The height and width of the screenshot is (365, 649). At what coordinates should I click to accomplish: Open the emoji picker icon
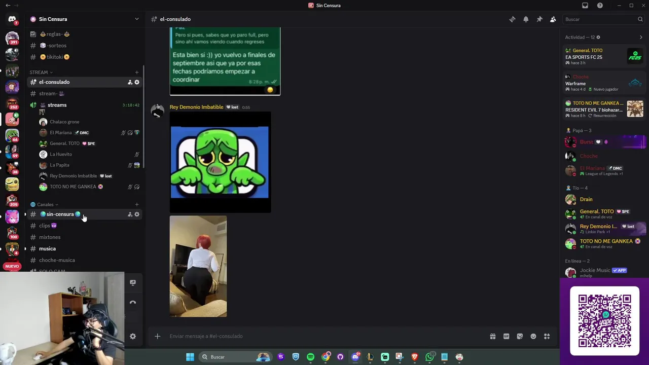[x=533, y=336]
